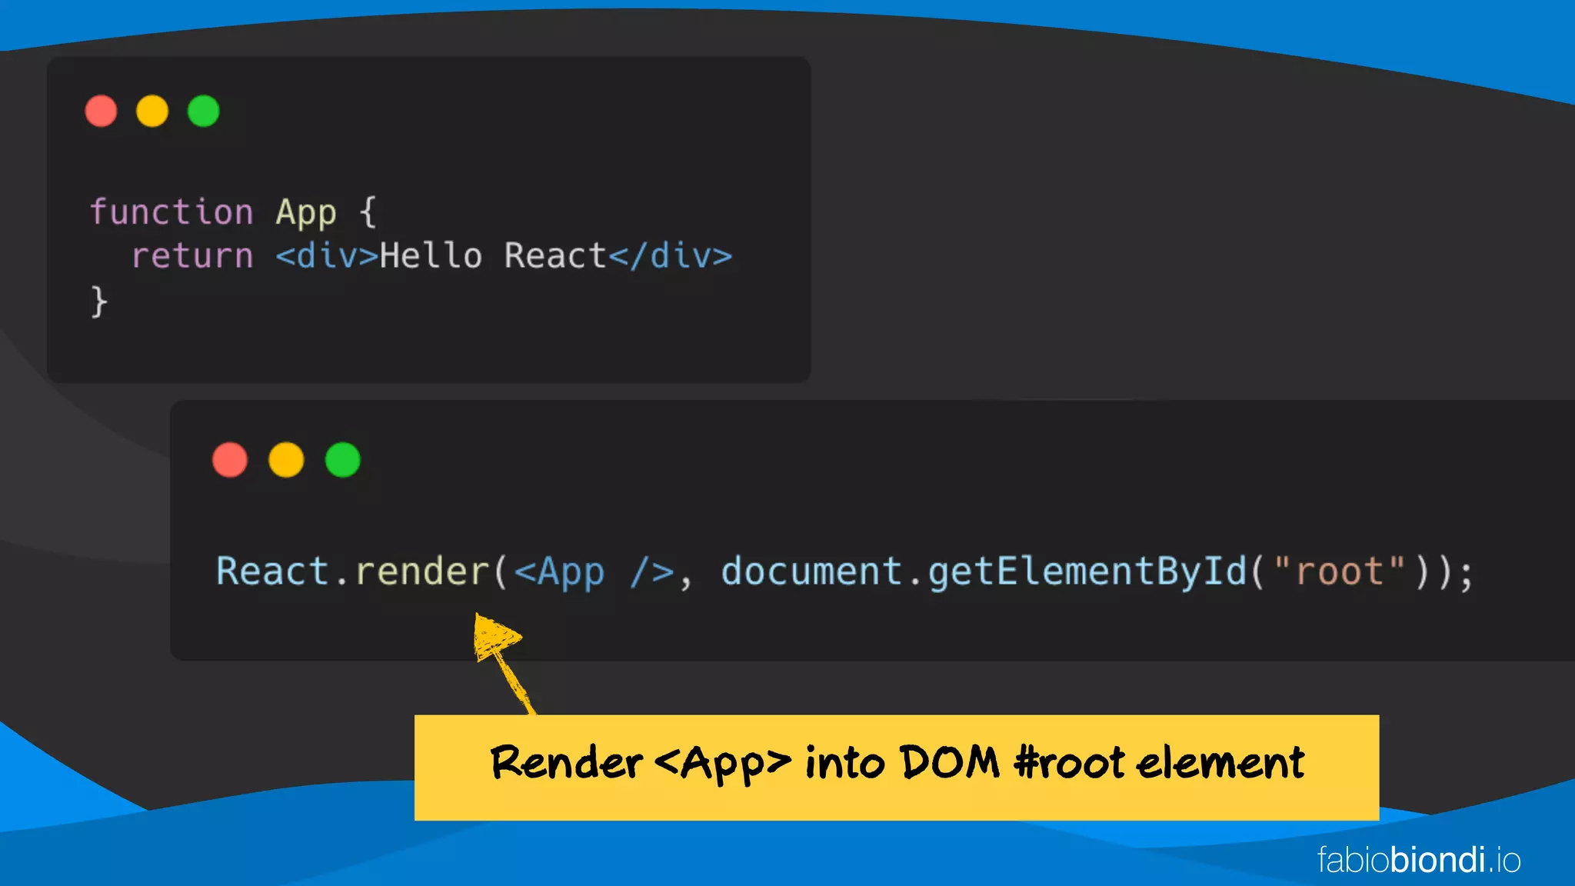Click the opening <div> tag
Screen dimensions: 1575x886
pyautogui.click(x=327, y=256)
